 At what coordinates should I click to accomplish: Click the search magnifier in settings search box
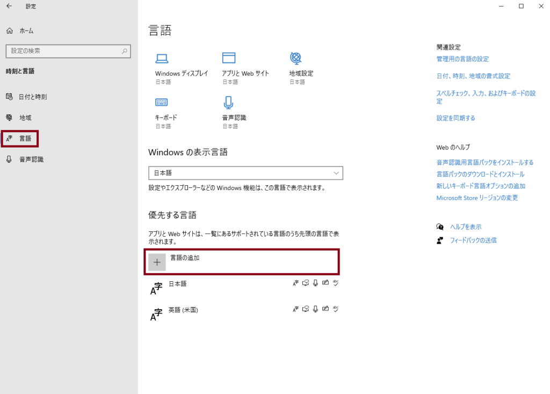coord(125,51)
